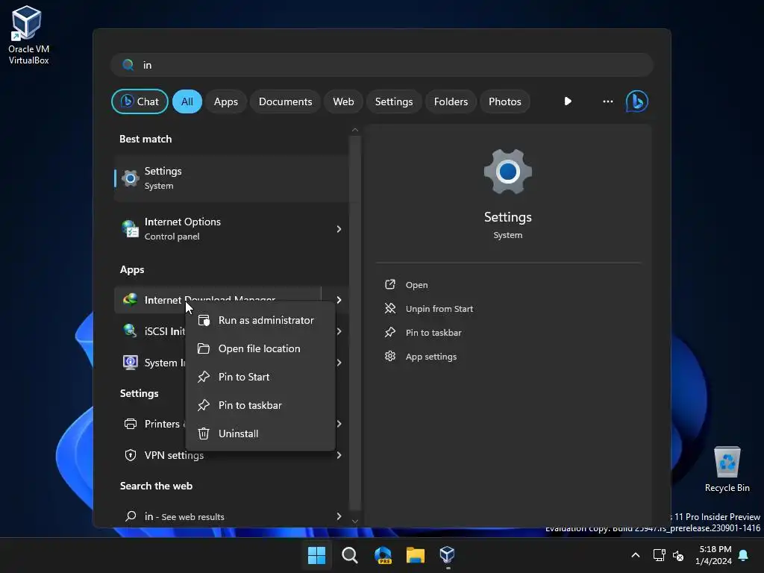The width and height of the screenshot is (764, 573).
Task: Switch to the Documents filter tab
Action: click(x=285, y=101)
